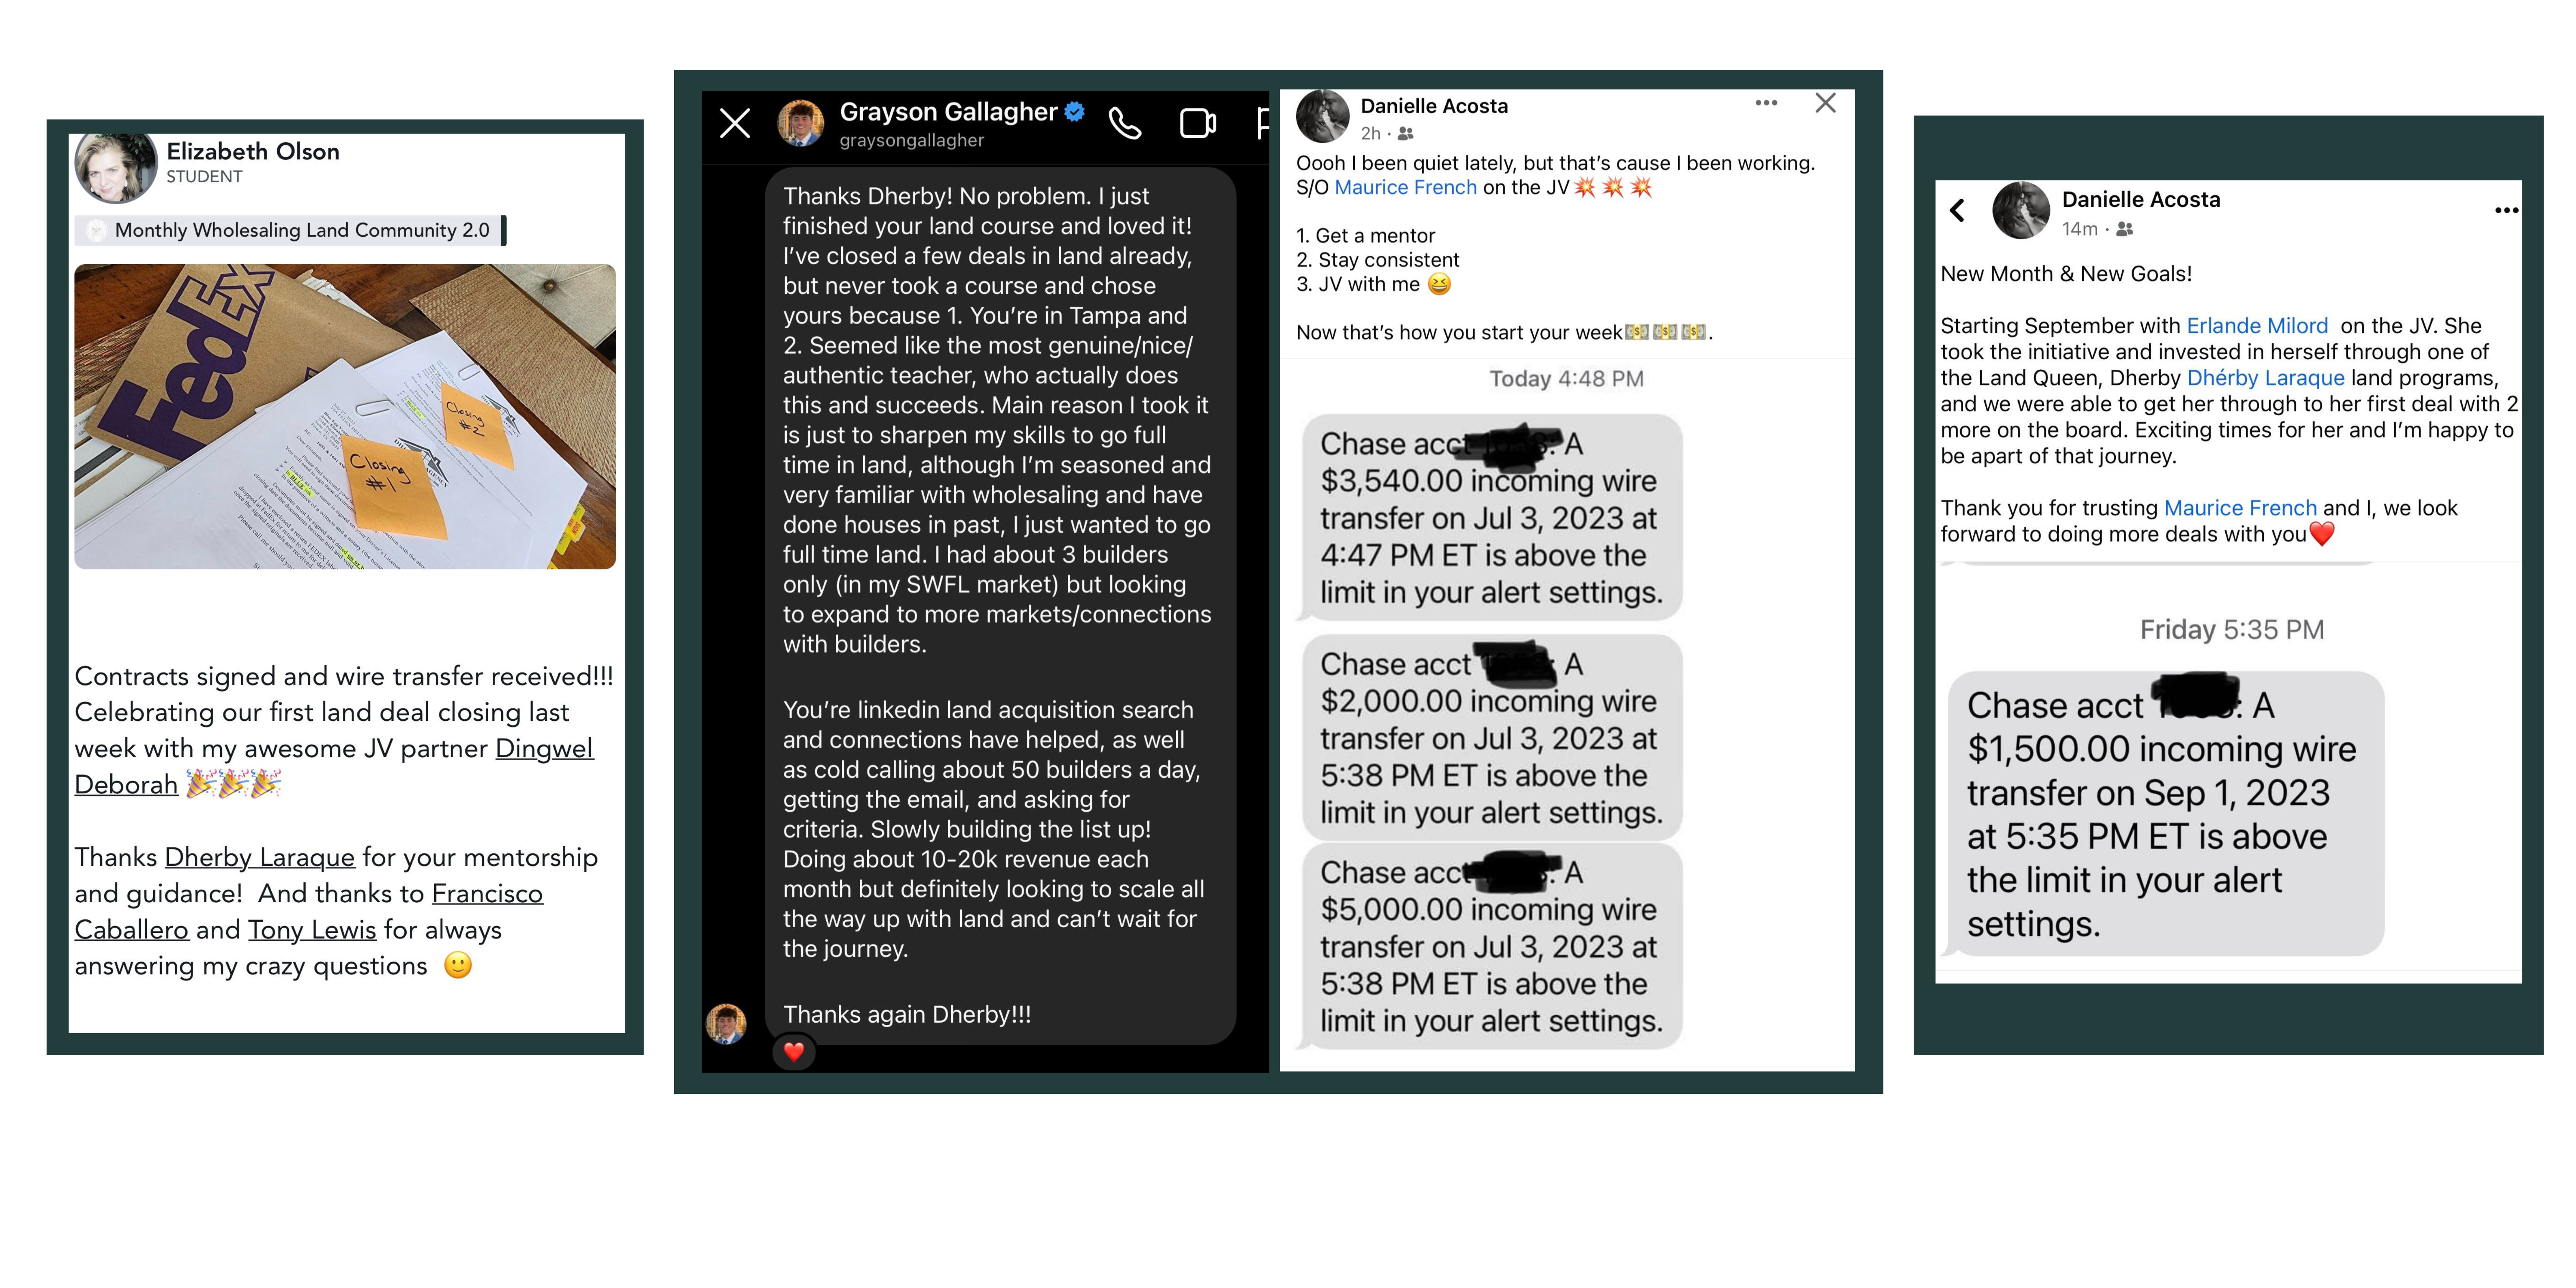Viewport: 2576px width, 1288px height.
Task: Close Danielle Acosta's post with the X
Action: coord(1825,103)
